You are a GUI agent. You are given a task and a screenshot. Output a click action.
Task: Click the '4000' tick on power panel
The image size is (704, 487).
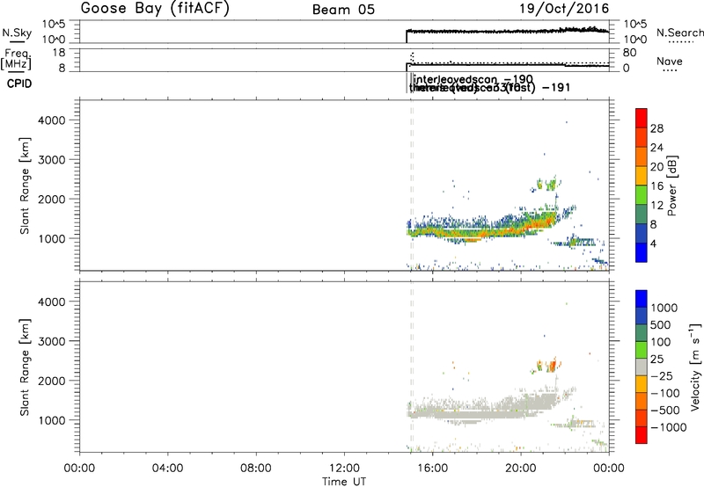coord(52,120)
